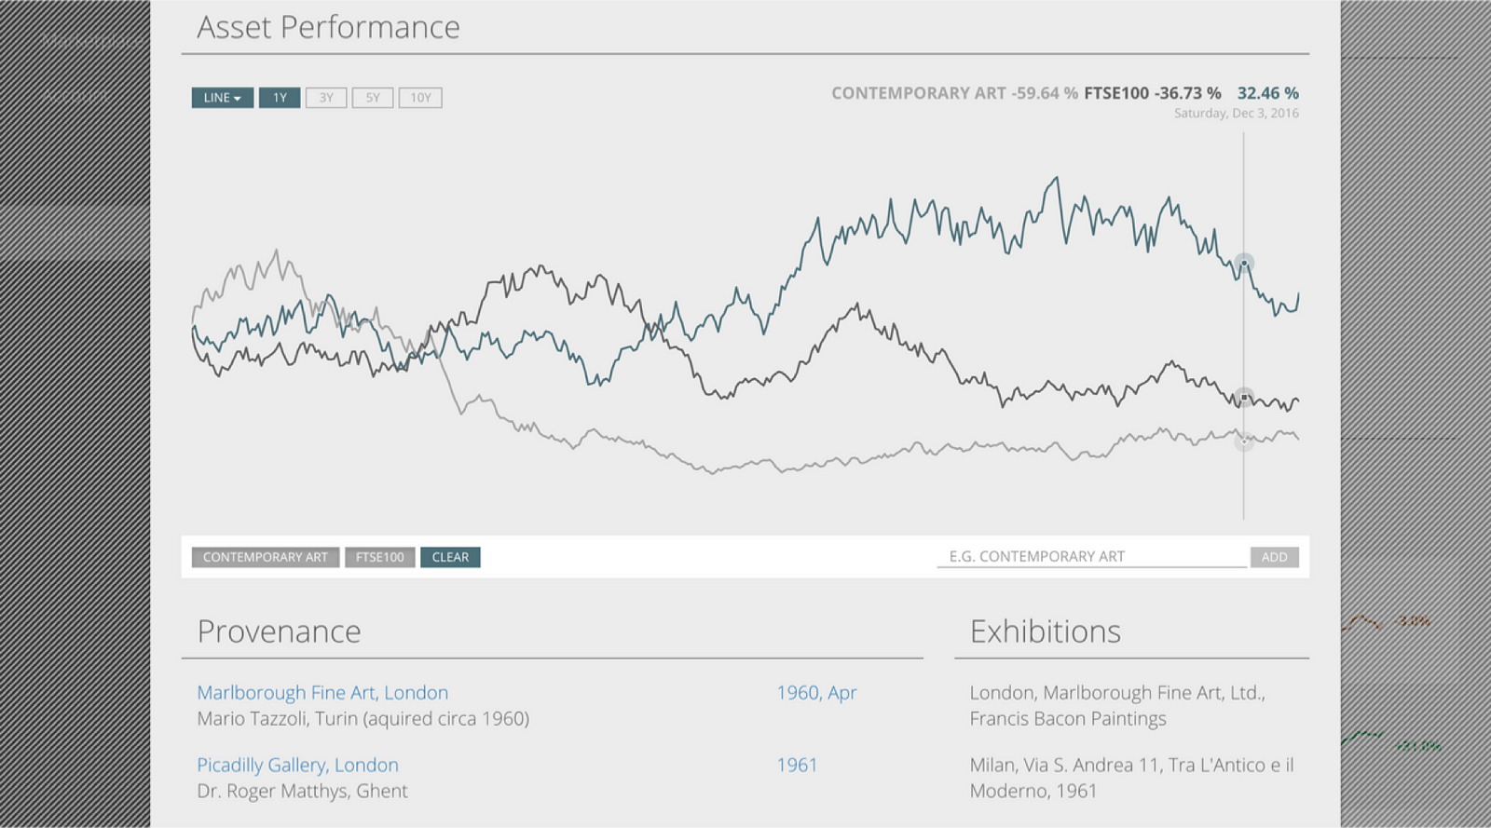The height and width of the screenshot is (828, 1491).
Task: Click the Asset Performance heading
Action: (x=328, y=27)
